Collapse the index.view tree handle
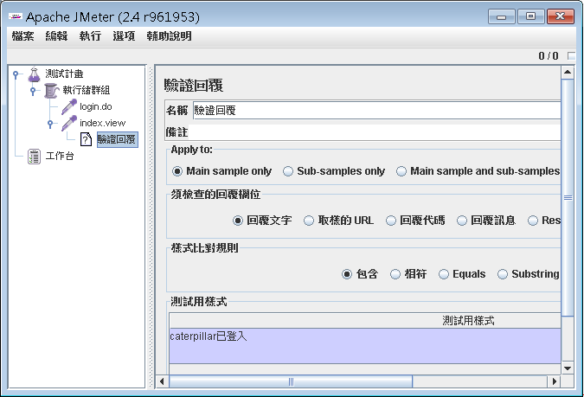The image size is (584, 397). pyautogui.click(x=50, y=124)
